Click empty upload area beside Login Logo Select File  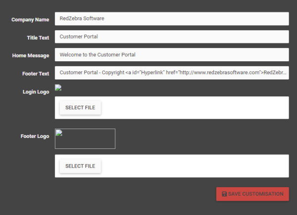[195, 108]
